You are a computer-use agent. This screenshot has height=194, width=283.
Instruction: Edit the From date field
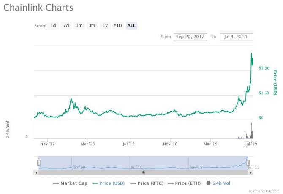pos(190,37)
